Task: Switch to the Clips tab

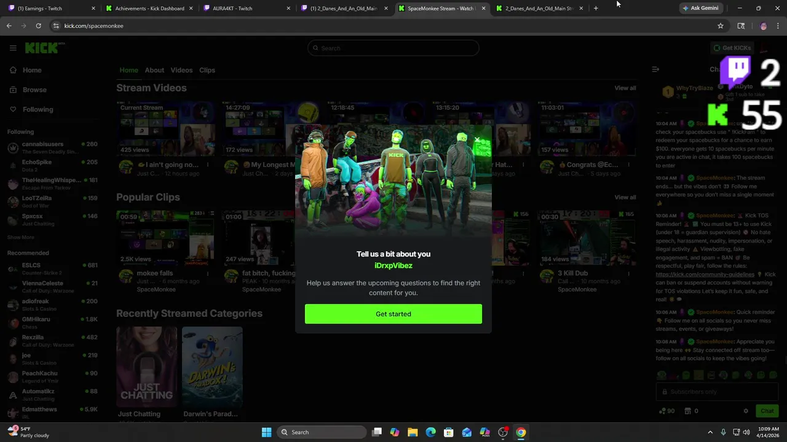Action: 207,70
